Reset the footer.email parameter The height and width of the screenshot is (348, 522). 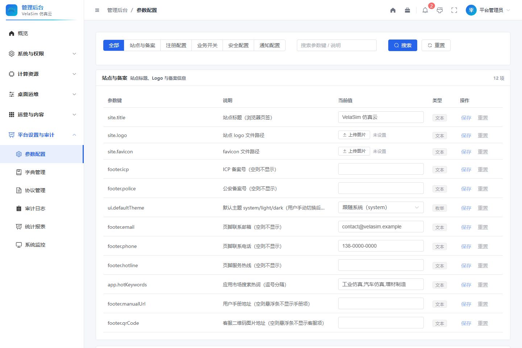point(483,227)
